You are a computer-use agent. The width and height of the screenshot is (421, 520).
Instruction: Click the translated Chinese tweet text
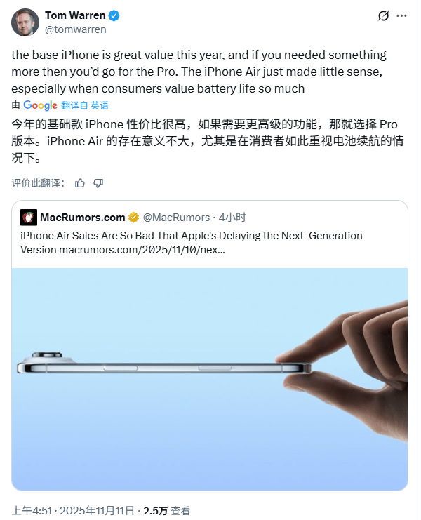point(208,141)
